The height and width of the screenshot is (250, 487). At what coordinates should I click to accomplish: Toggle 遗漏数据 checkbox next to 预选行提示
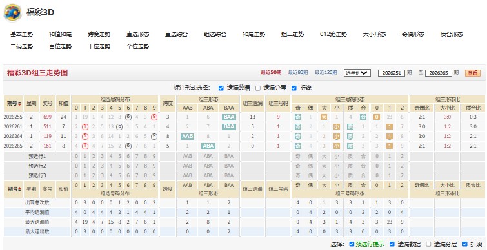click(x=392, y=244)
